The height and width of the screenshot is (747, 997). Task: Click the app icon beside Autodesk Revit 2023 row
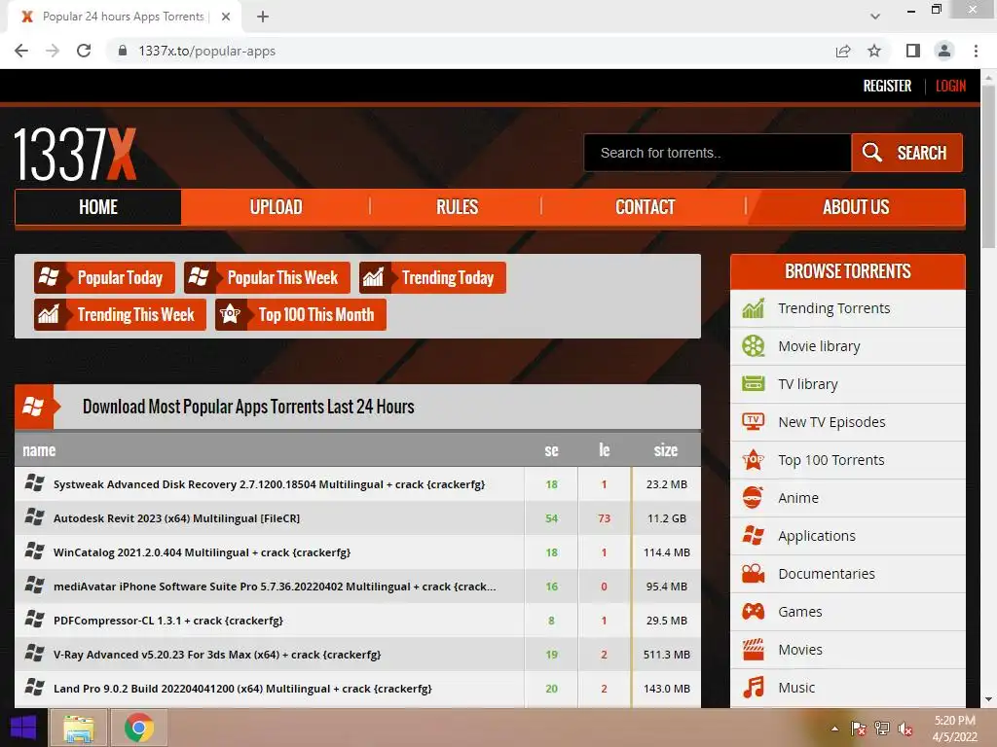coord(34,517)
